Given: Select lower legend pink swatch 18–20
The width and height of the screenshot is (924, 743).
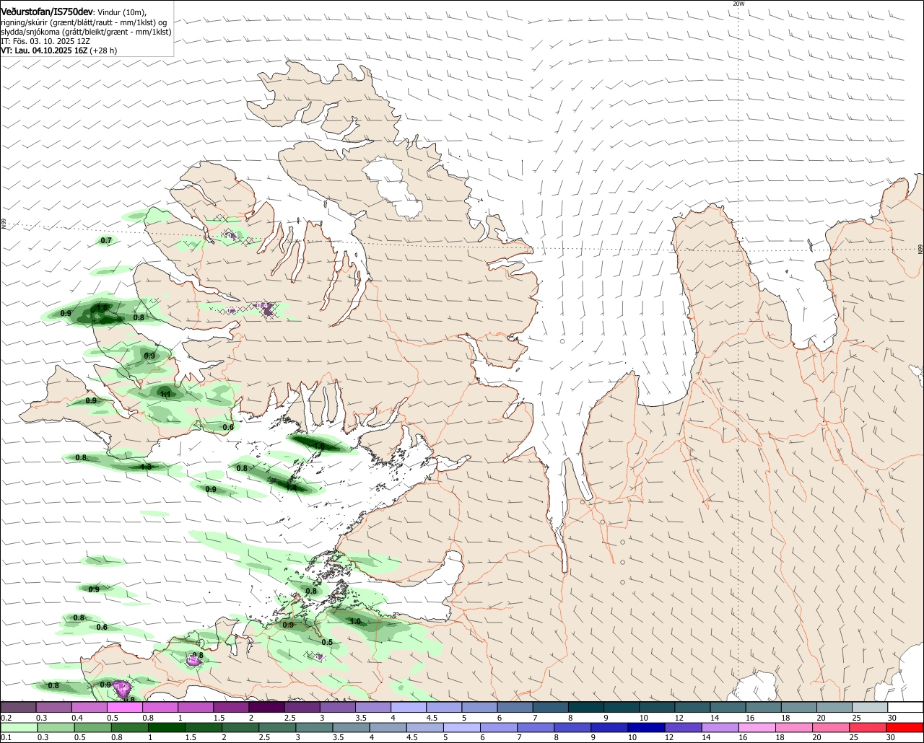Looking at the screenshot, I should point(795,727).
